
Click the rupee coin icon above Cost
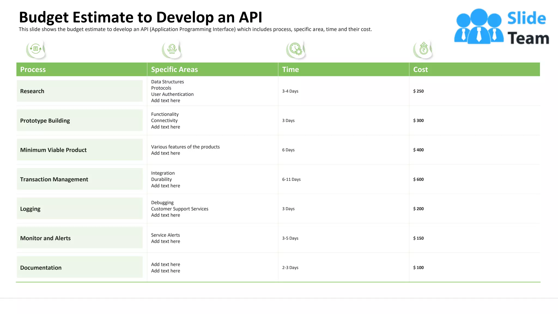pos(423,49)
